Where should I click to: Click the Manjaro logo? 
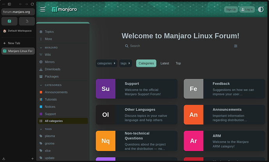click(x=64, y=9)
